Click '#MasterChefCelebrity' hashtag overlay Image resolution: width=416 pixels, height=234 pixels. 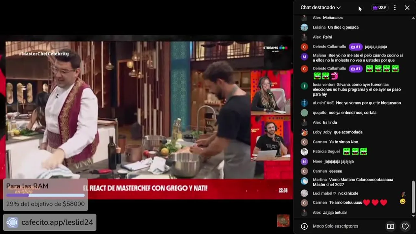pyautogui.click(x=44, y=54)
